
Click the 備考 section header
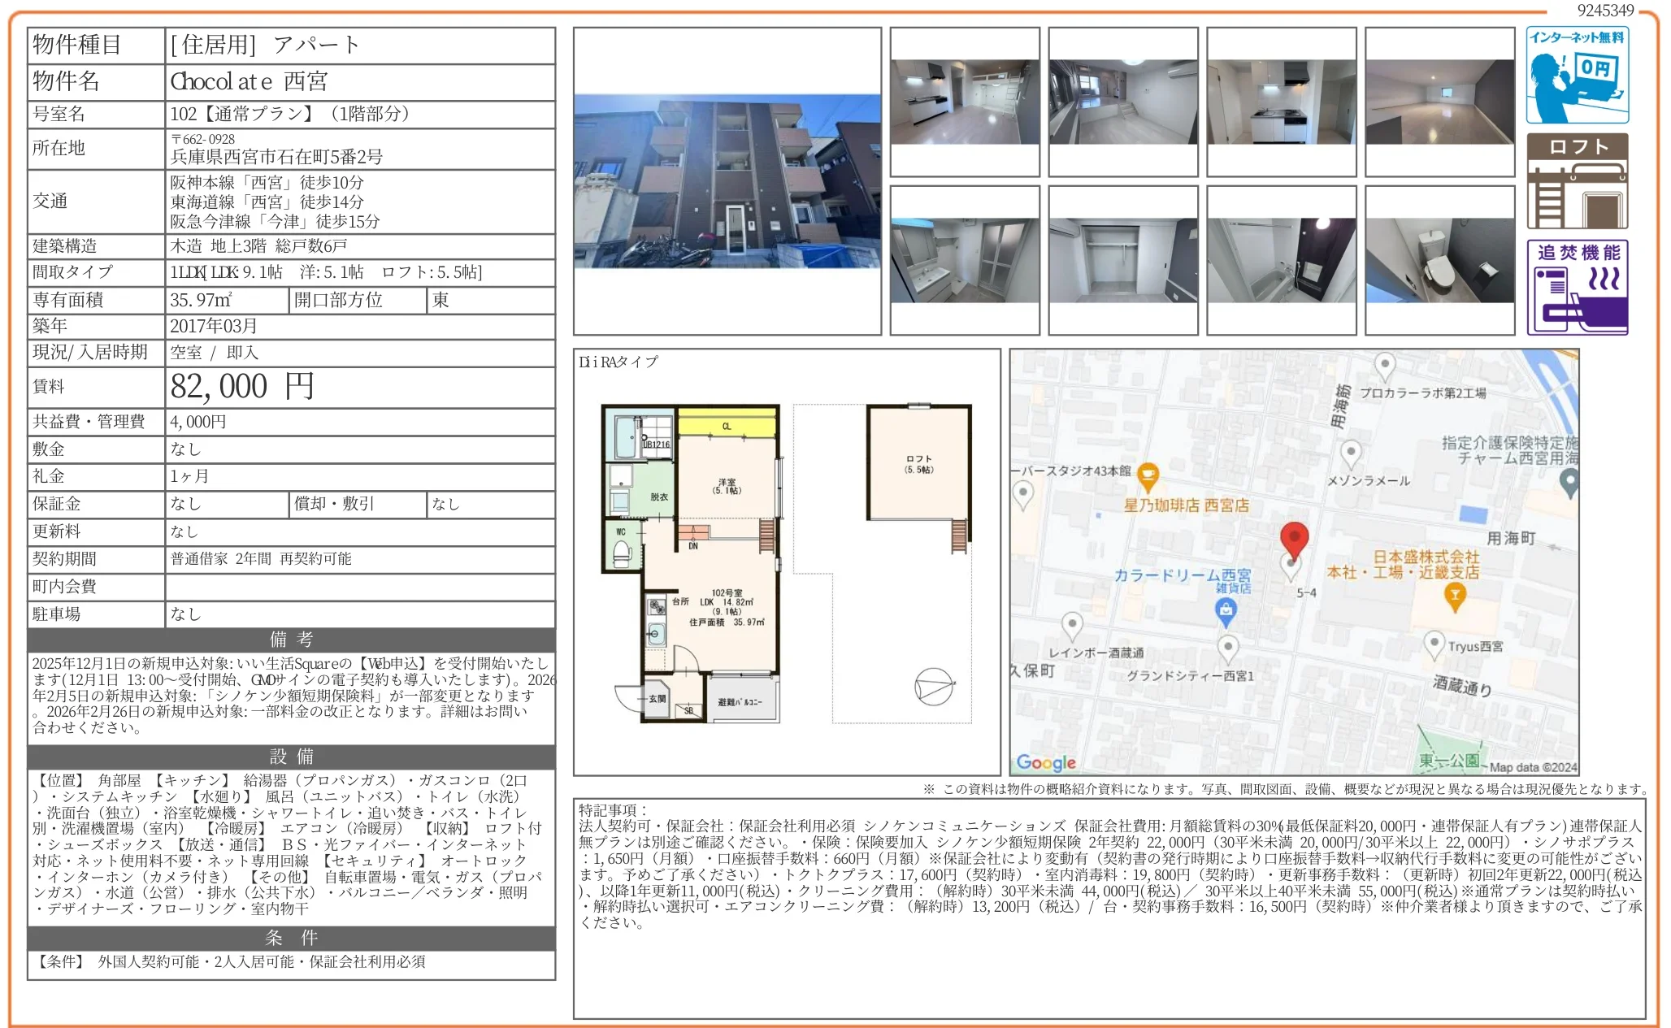point(291,640)
